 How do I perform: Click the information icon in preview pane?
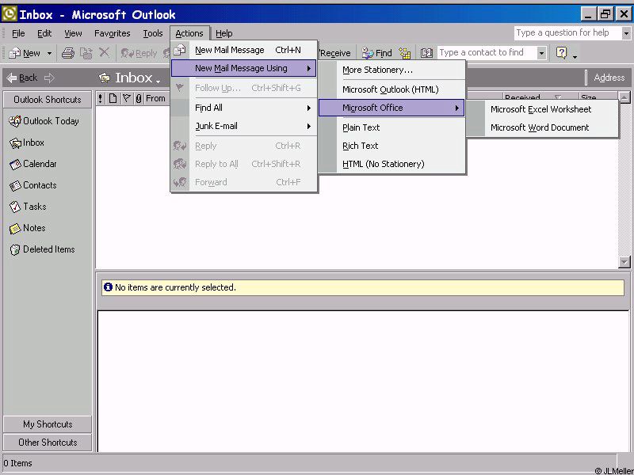click(x=108, y=287)
